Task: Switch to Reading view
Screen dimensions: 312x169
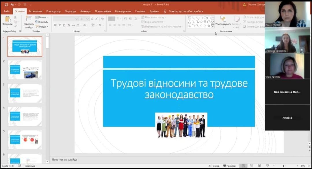Action: [x=259, y=166]
